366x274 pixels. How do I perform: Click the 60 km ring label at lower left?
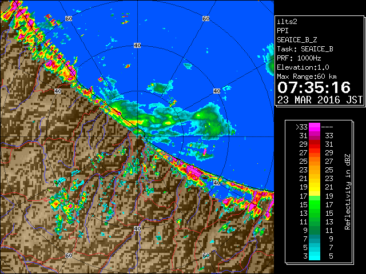(69, 255)
